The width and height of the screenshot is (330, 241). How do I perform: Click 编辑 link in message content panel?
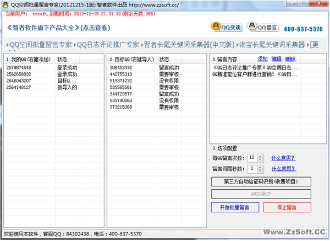point(276,59)
